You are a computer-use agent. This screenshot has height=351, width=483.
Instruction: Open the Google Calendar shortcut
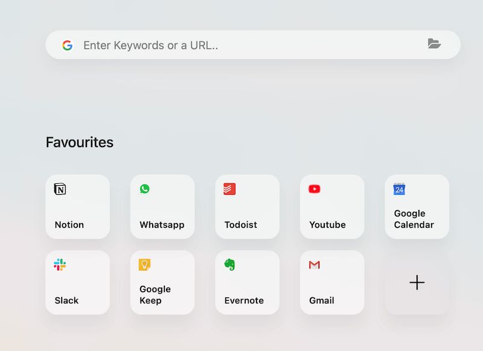click(x=417, y=207)
